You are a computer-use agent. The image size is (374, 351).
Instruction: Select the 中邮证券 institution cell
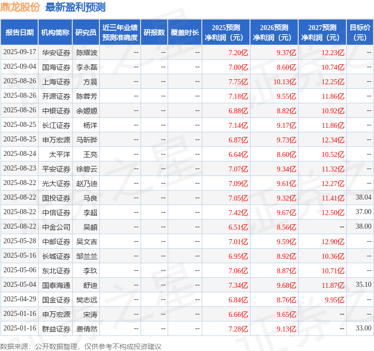pyautogui.click(x=56, y=242)
